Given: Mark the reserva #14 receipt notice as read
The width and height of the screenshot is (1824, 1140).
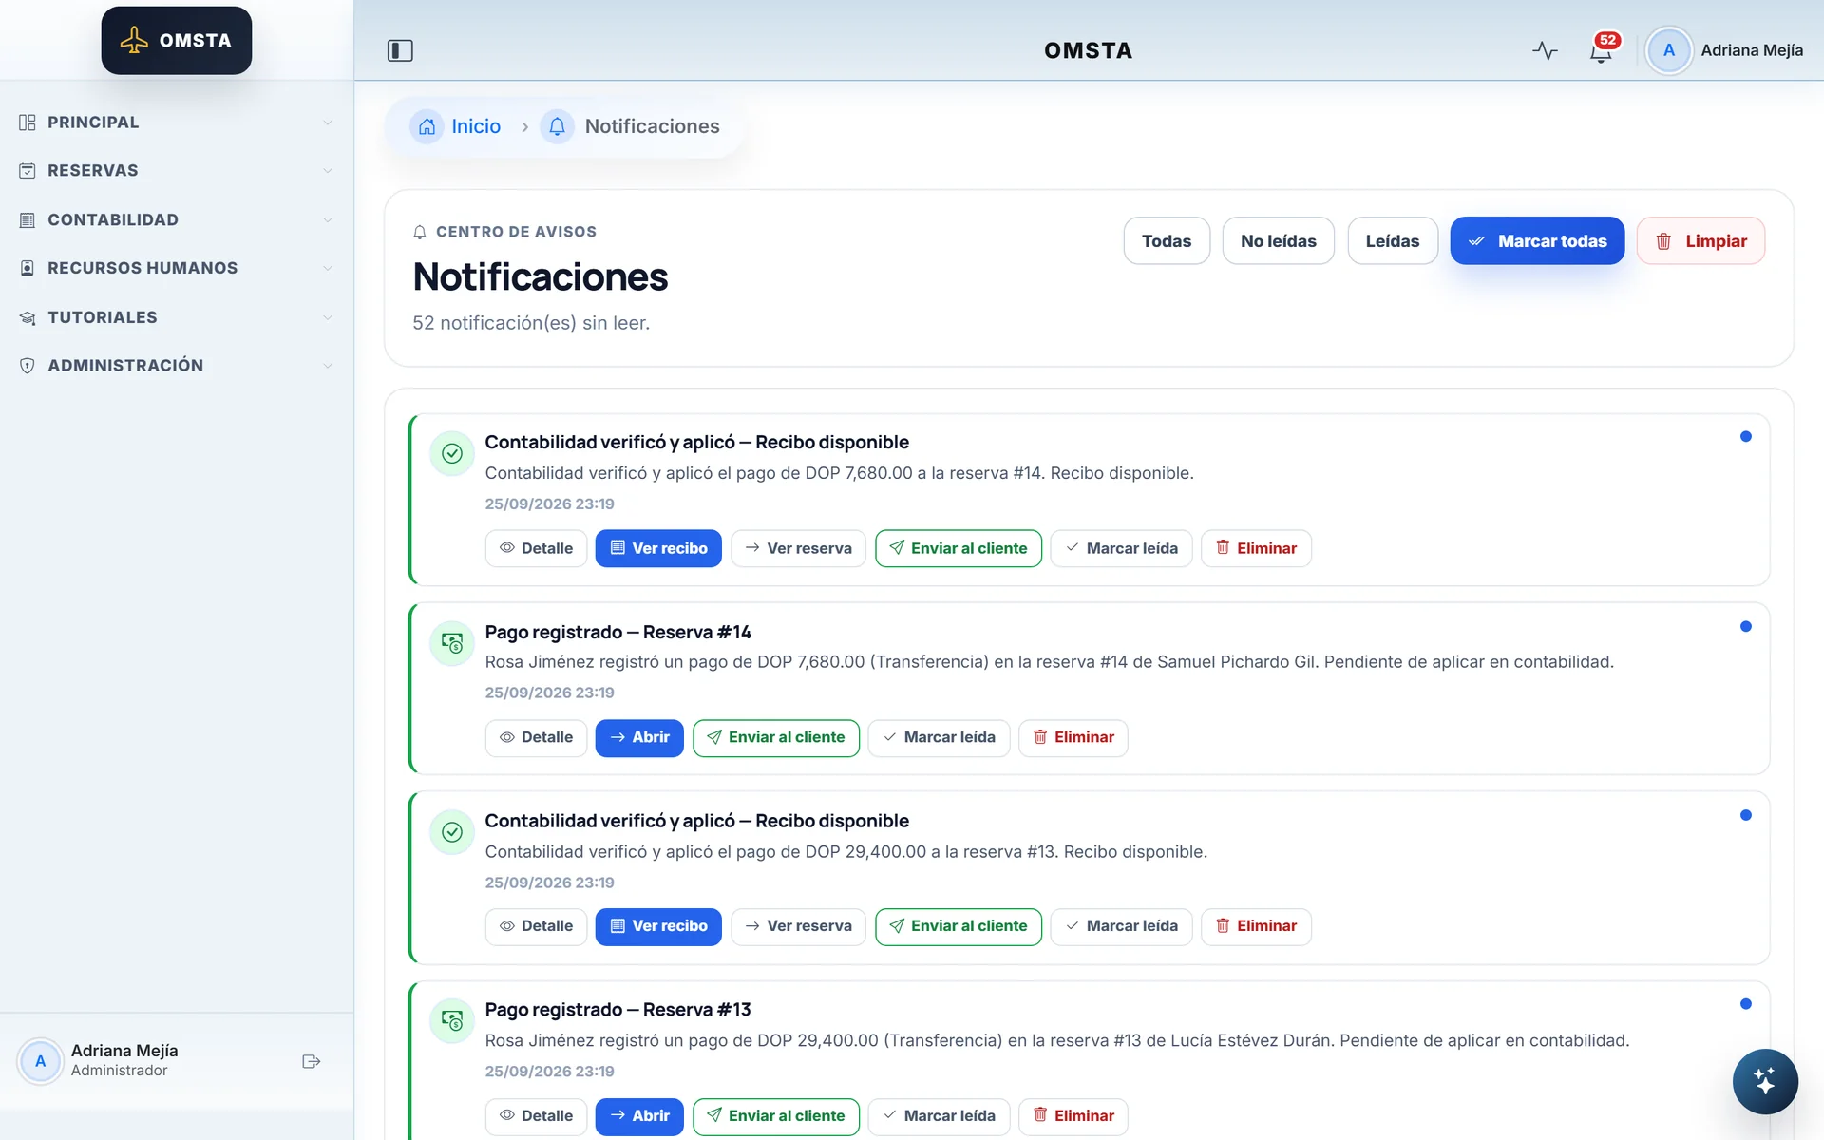Looking at the screenshot, I should coord(1121,548).
